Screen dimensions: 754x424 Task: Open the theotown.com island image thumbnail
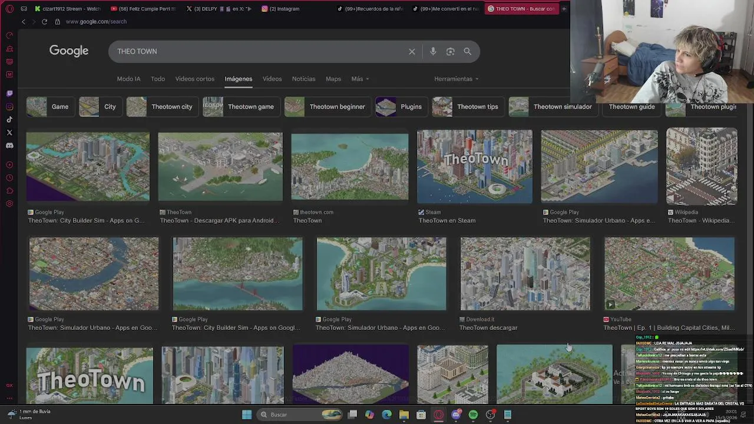[350, 167]
